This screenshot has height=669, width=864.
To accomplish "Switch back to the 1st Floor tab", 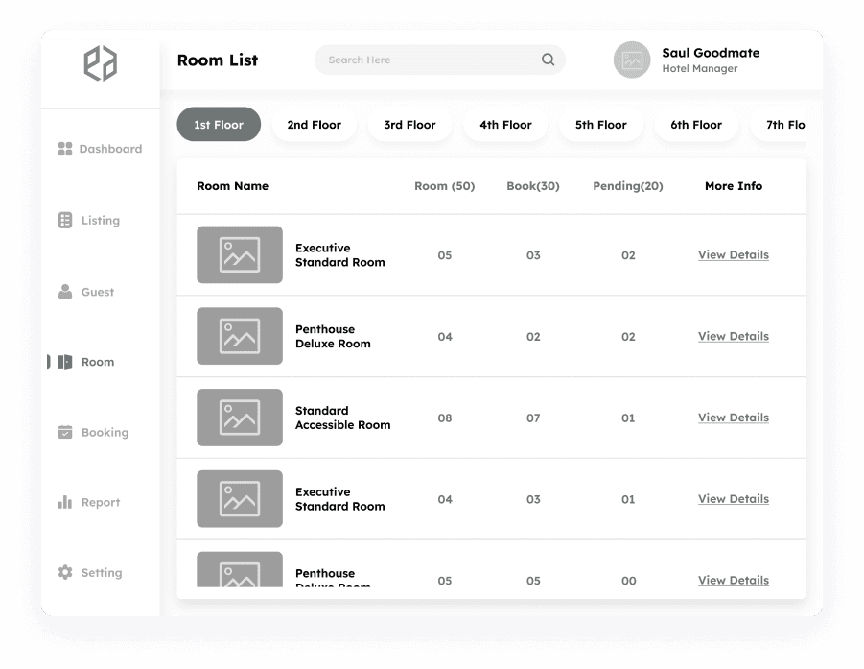I will tap(219, 124).
